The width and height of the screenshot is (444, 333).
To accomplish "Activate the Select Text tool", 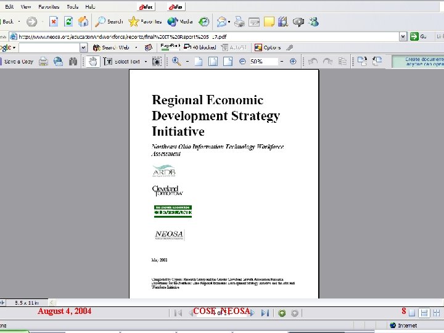I will [121, 62].
